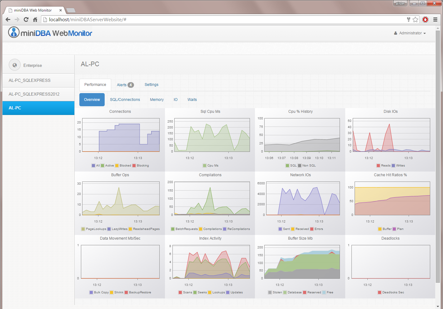443x309 pixels.
Task: Toggle Lookups legend in Index Activity
Action: (216, 292)
